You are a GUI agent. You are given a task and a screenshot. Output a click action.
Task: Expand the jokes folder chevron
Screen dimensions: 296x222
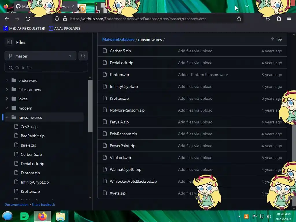point(7,99)
